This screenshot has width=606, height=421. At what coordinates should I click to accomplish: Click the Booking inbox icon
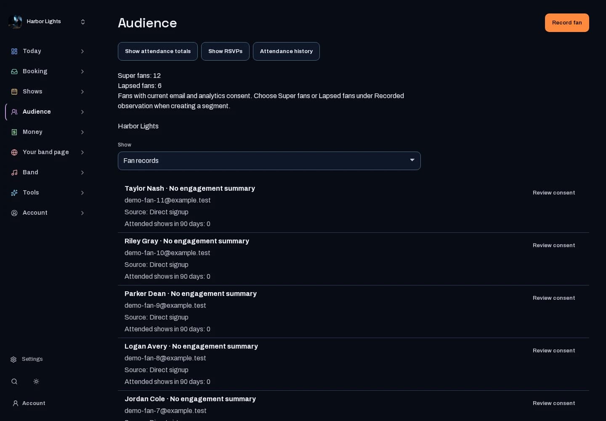(x=14, y=72)
